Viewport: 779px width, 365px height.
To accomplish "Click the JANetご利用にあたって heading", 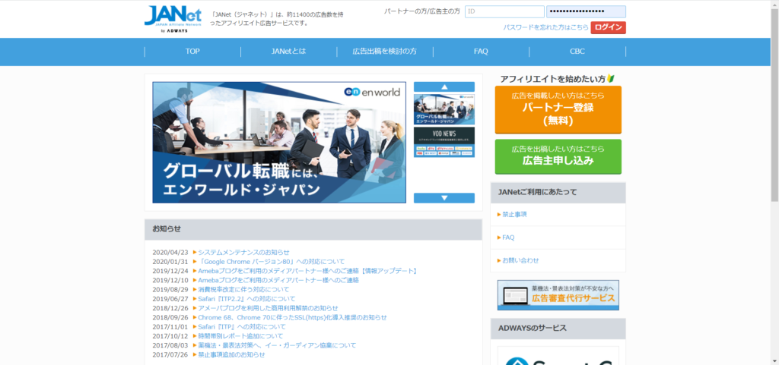I will coord(538,192).
